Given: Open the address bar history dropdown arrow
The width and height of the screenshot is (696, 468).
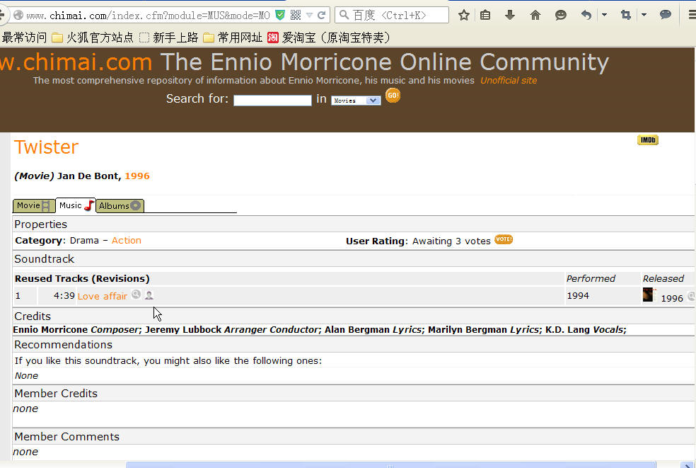Looking at the screenshot, I should pyautogui.click(x=309, y=16).
